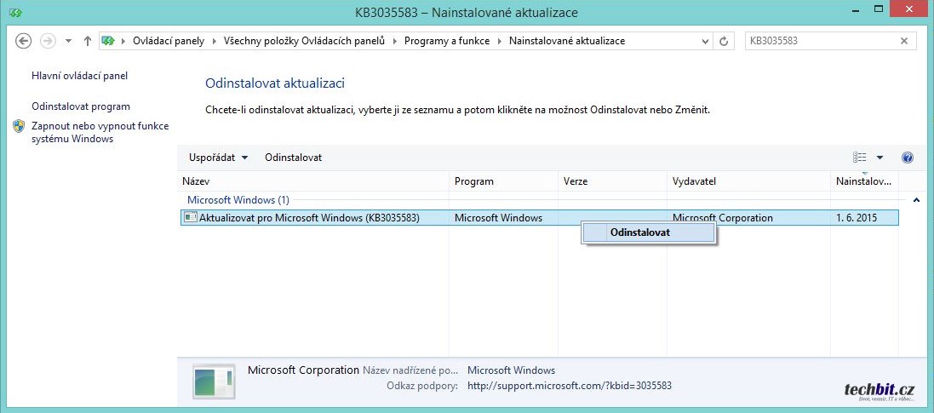
Task: Click the window title bar app icon
Action: pyautogui.click(x=16, y=12)
